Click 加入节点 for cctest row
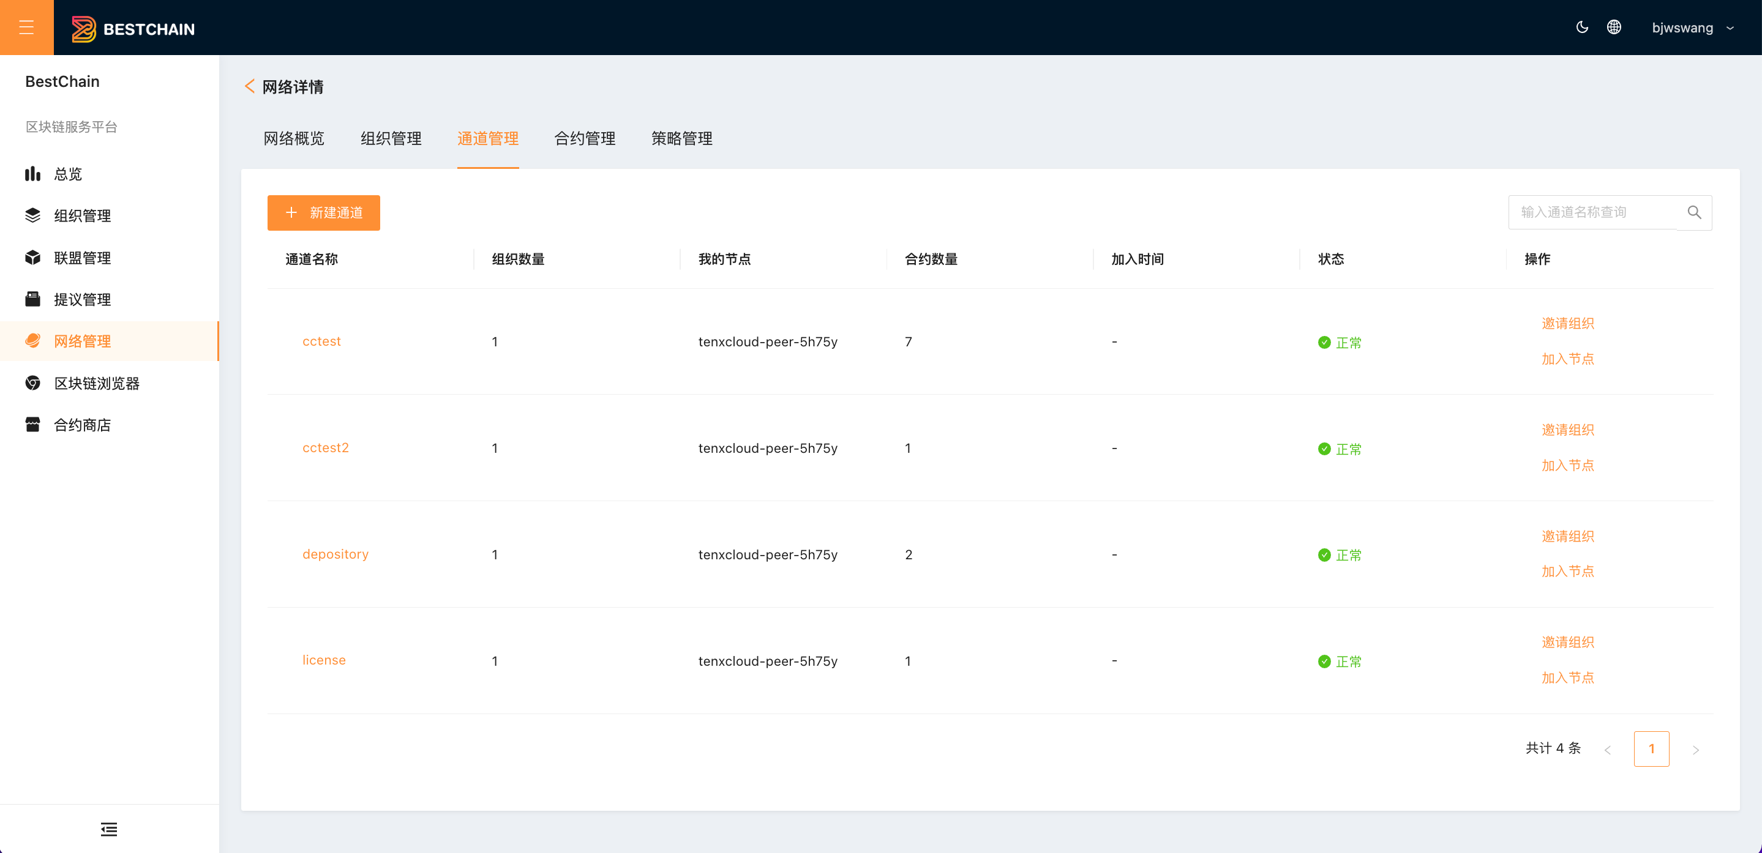Image resolution: width=1762 pixels, height=853 pixels. [1568, 359]
